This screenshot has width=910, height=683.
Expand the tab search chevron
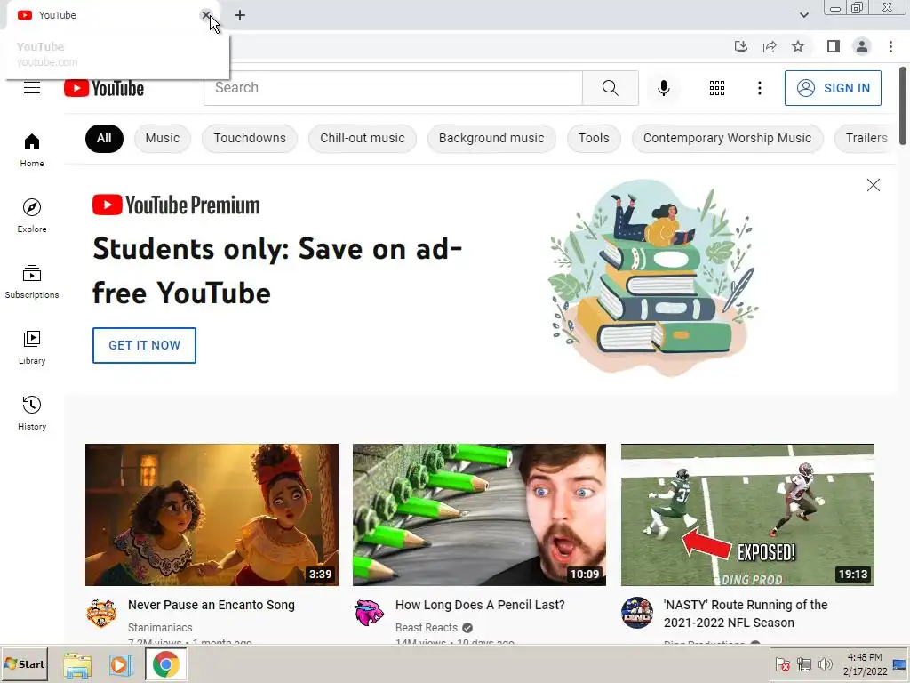(x=803, y=15)
